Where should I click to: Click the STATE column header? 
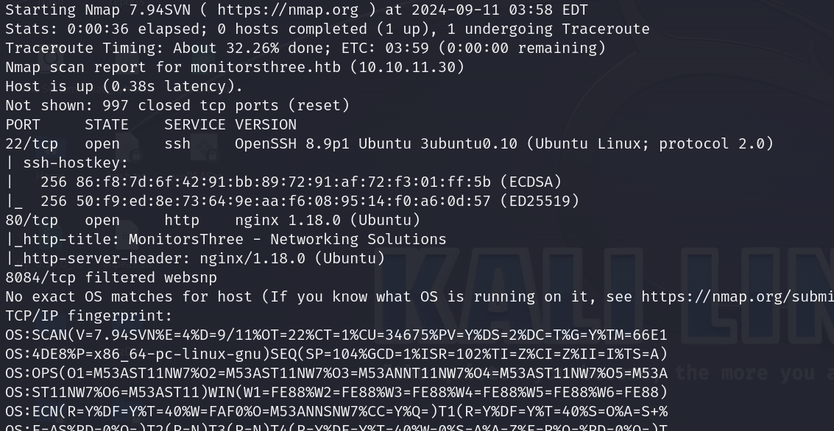[x=107, y=125]
